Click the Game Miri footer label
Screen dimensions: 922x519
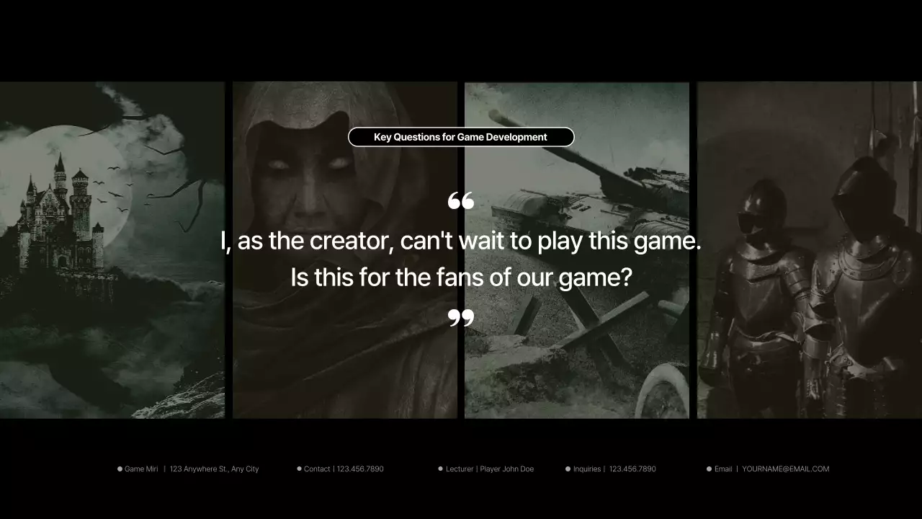pyautogui.click(x=141, y=469)
